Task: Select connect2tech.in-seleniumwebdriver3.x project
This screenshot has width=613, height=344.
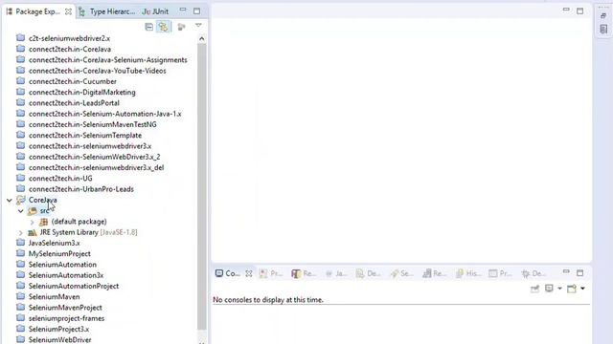Action: pyautogui.click(x=90, y=146)
